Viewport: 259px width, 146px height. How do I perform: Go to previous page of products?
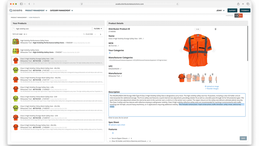coord(95,34)
